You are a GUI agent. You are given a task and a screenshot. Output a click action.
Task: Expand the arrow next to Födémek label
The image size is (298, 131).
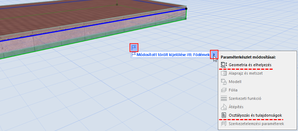point(214,55)
